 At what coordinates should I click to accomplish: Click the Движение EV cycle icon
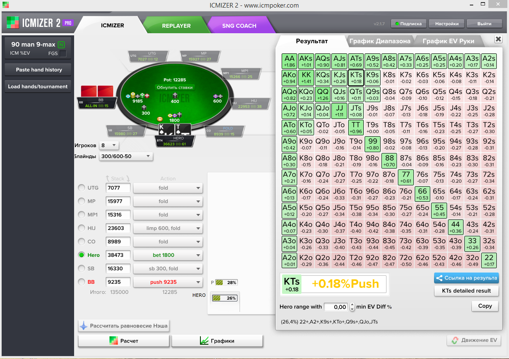point(454,340)
